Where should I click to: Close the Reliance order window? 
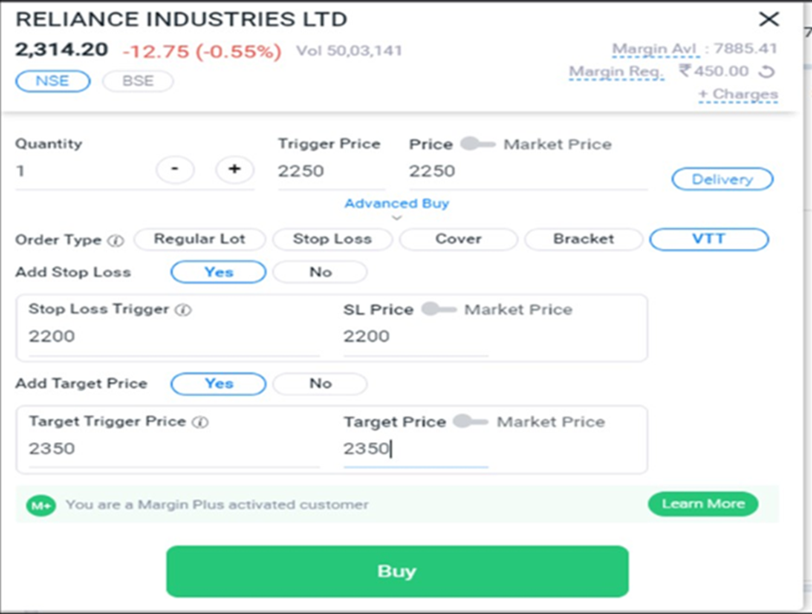(x=769, y=19)
